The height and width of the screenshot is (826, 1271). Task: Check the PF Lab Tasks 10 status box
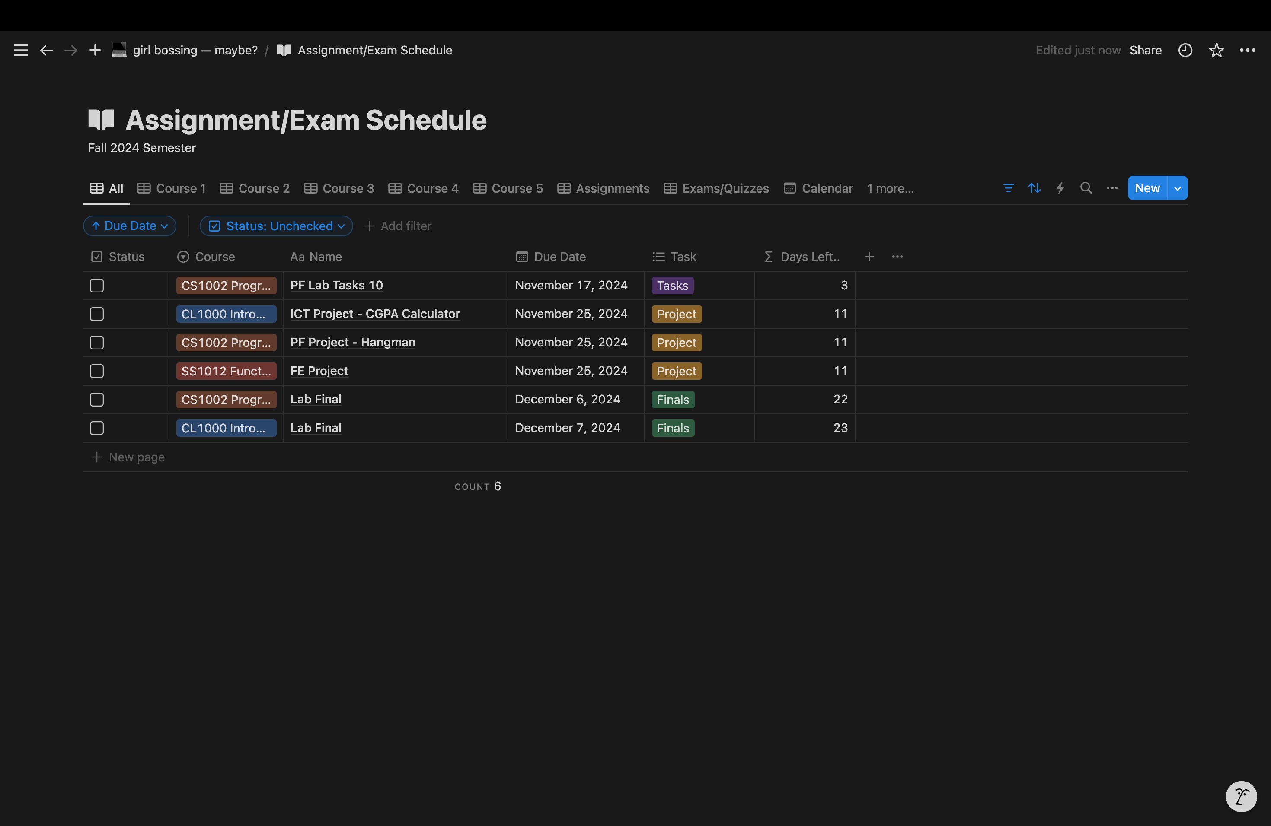coord(97,286)
